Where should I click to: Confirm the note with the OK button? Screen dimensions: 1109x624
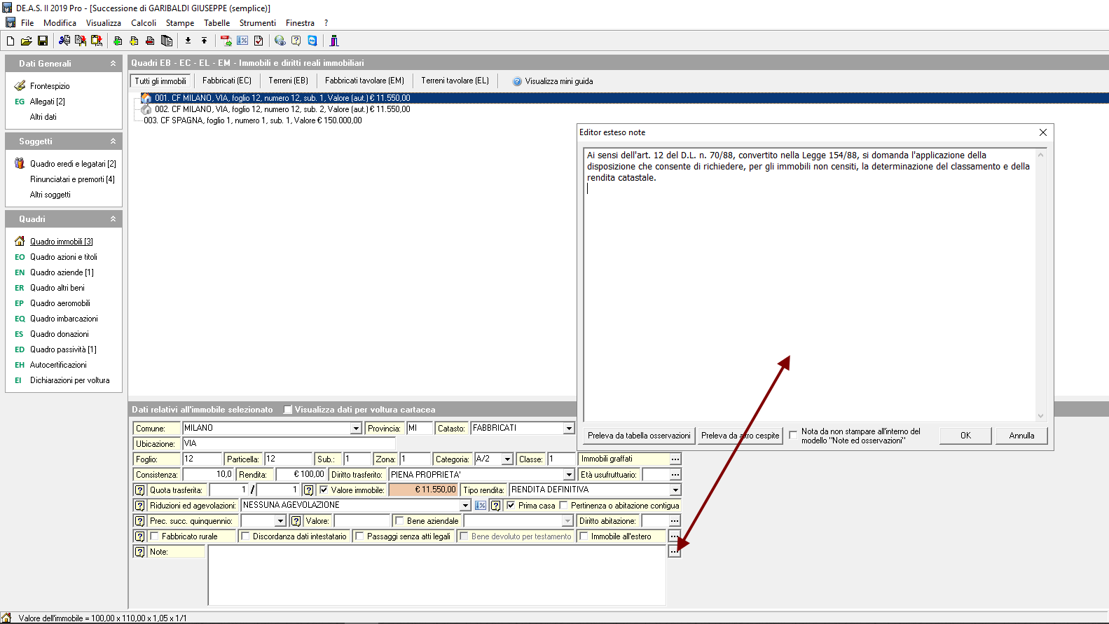(965, 436)
